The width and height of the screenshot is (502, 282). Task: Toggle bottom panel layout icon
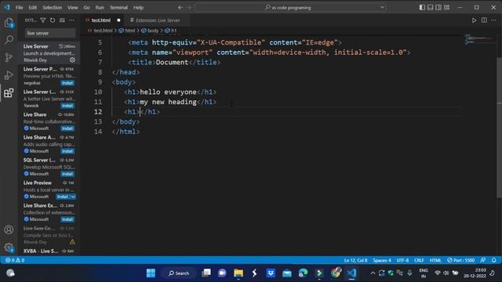coord(431,7)
